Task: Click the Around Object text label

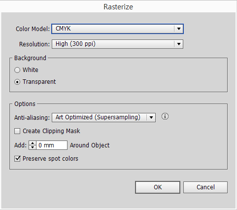Action: pos(90,145)
